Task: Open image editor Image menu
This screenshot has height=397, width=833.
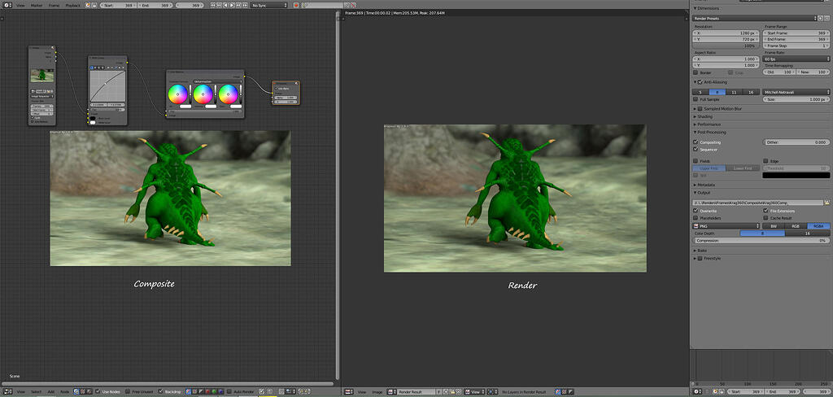Action: [x=377, y=391]
